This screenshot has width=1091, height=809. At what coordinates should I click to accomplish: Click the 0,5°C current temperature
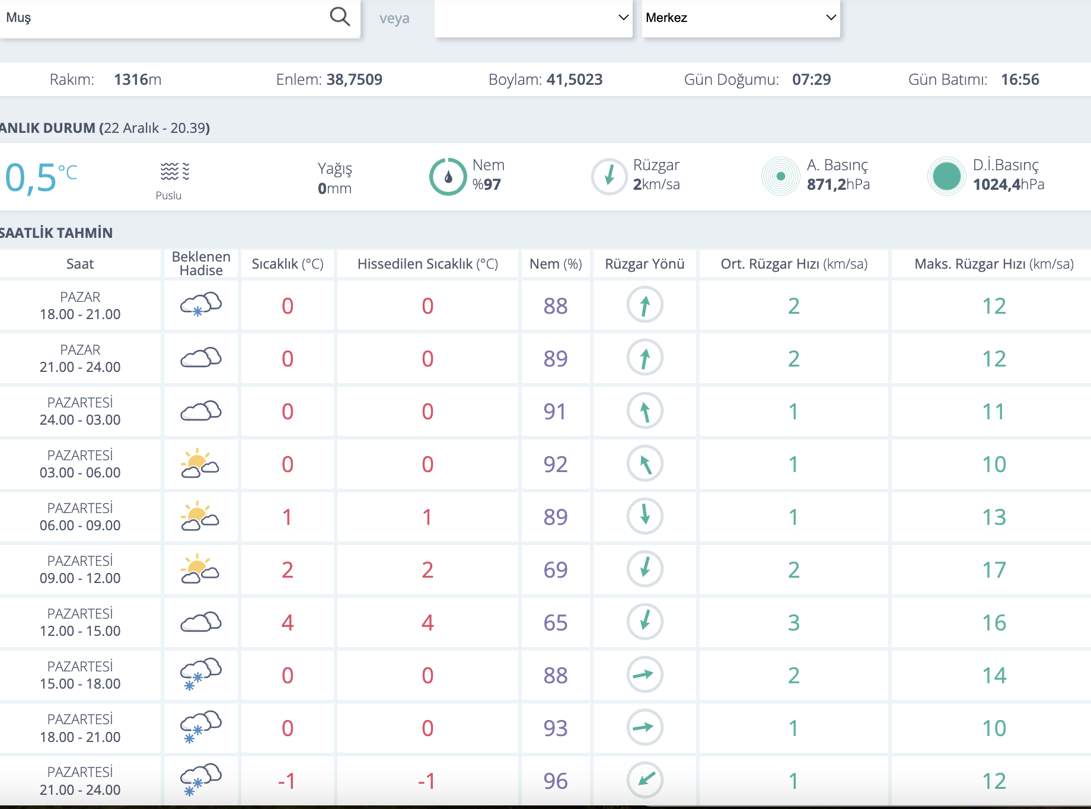40,177
